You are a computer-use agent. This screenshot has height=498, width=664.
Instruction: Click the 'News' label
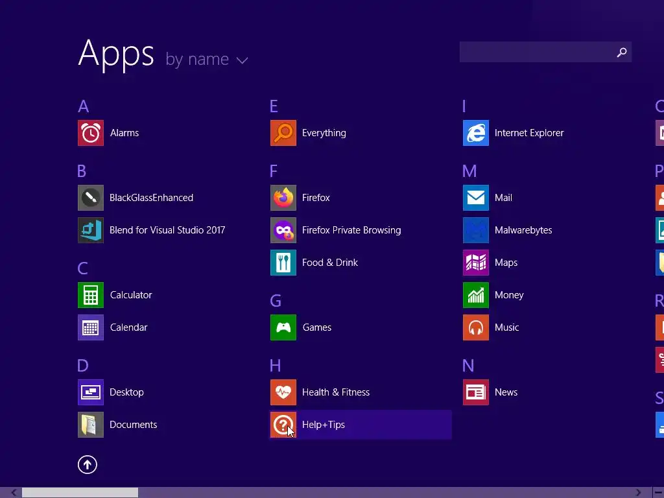point(506,392)
